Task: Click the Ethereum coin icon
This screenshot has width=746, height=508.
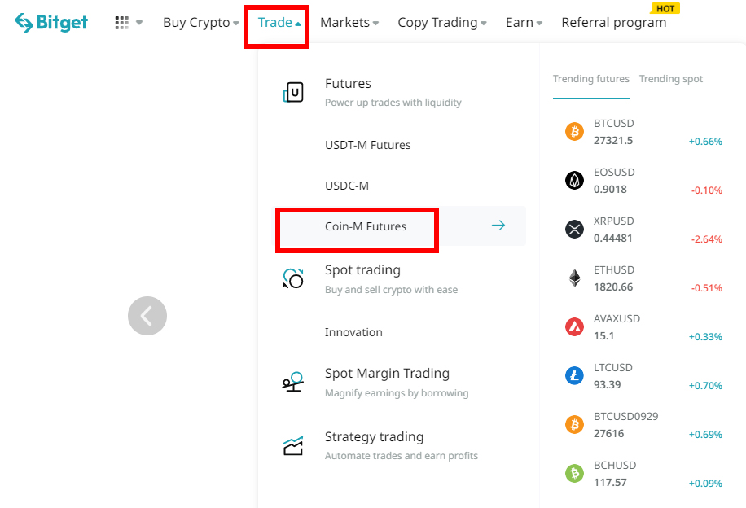Action: 574,278
